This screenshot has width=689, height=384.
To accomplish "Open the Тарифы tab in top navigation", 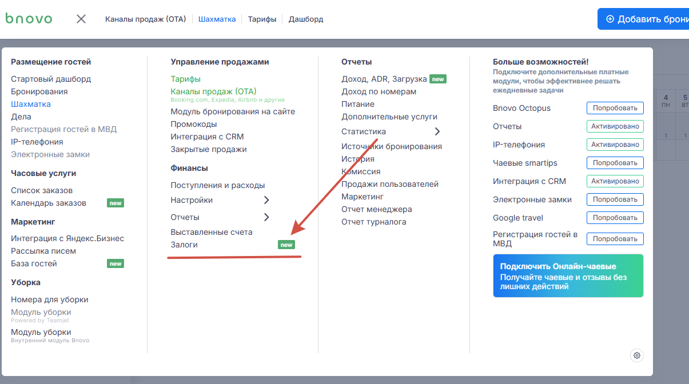I will point(262,19).
